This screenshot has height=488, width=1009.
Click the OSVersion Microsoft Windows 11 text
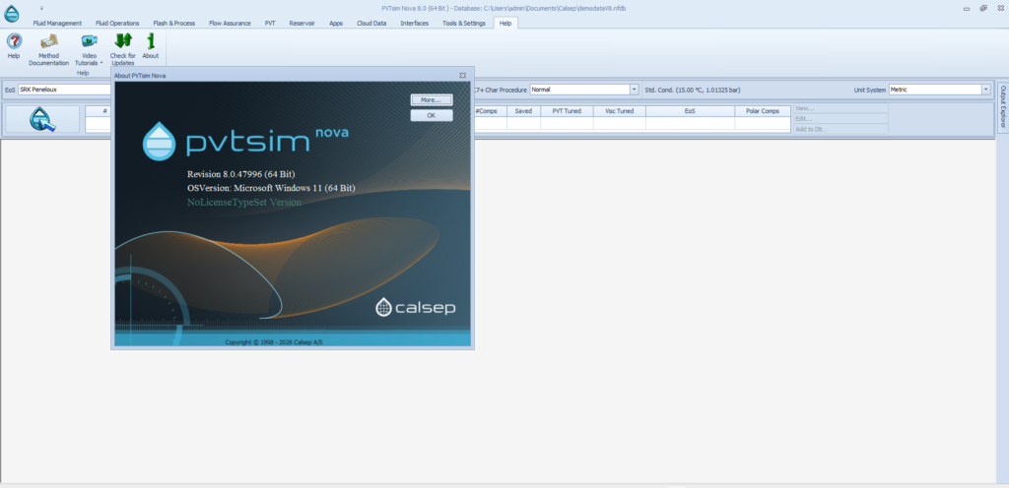click(x=271, y=188)
